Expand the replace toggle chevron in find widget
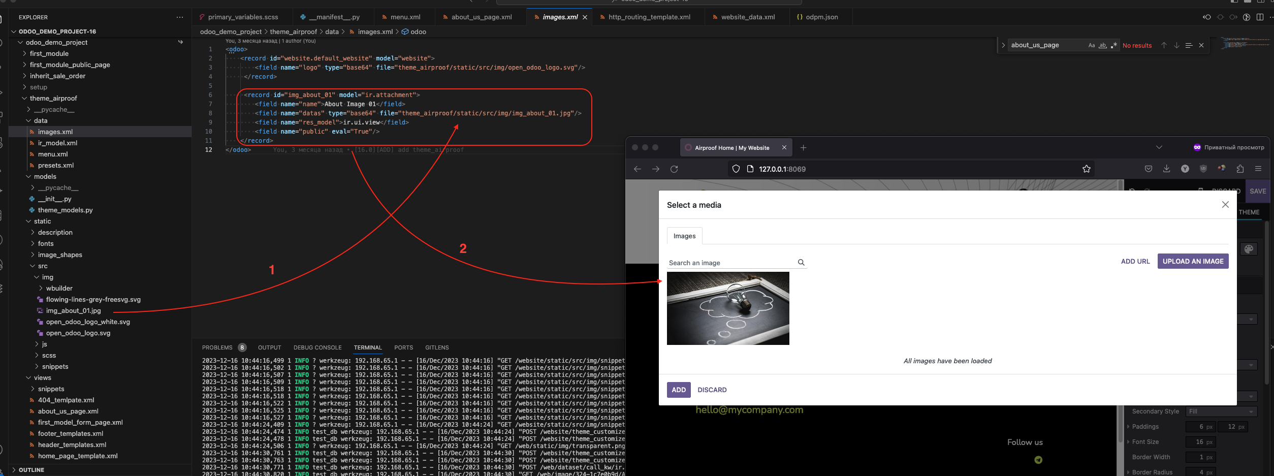This screenshot has height=476, width=1274. pyautogui.click(x=1003, y=45)
